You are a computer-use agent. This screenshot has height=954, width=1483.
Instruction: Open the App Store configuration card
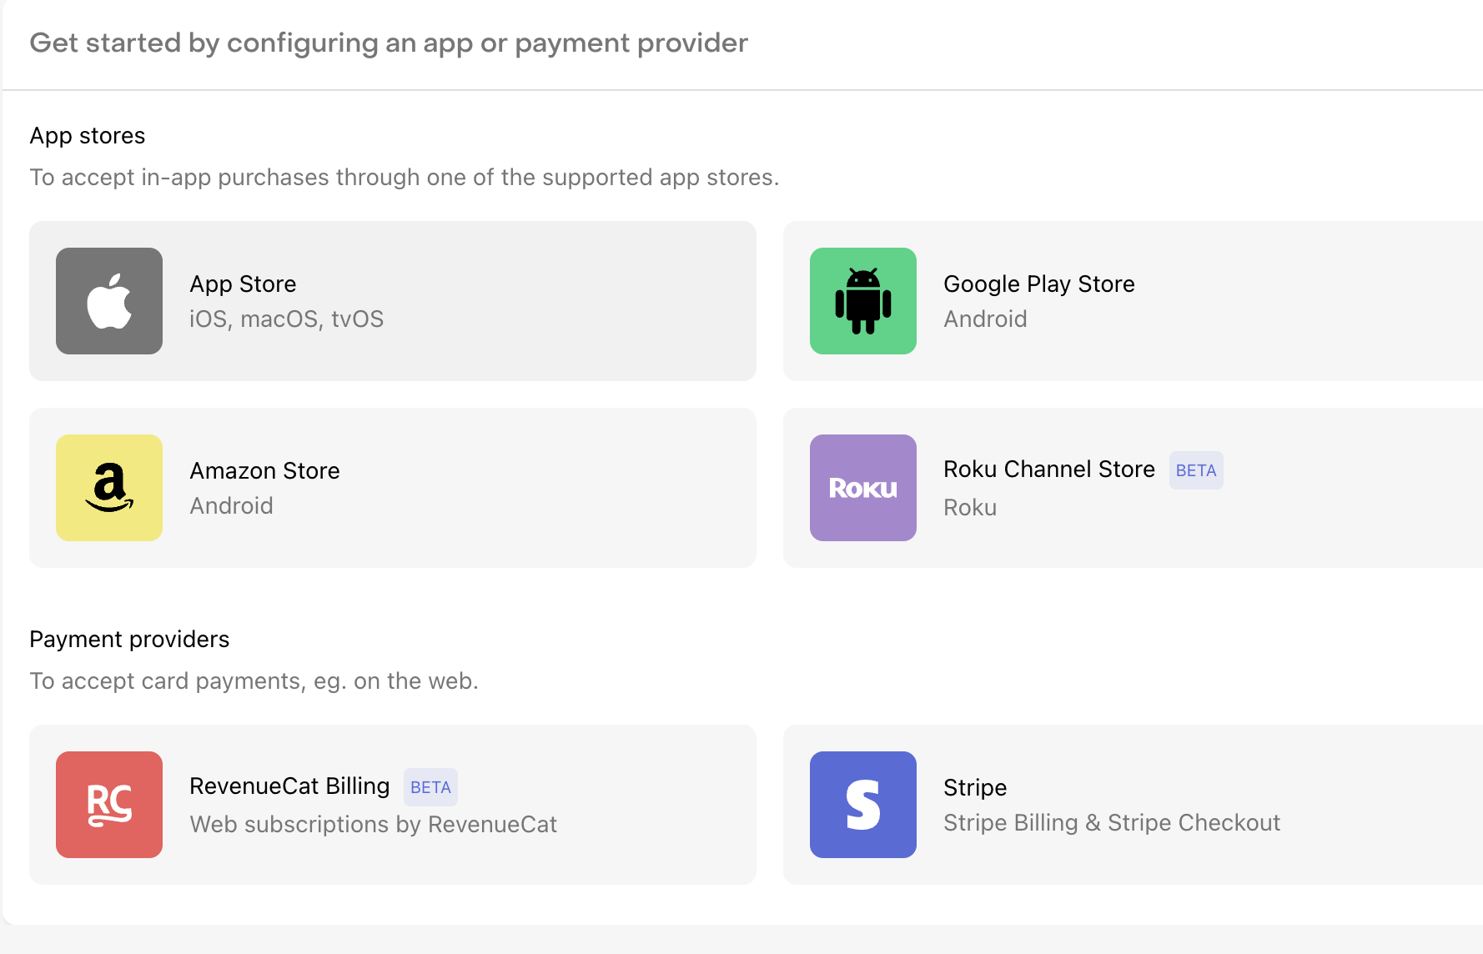[x=392, y=300]
